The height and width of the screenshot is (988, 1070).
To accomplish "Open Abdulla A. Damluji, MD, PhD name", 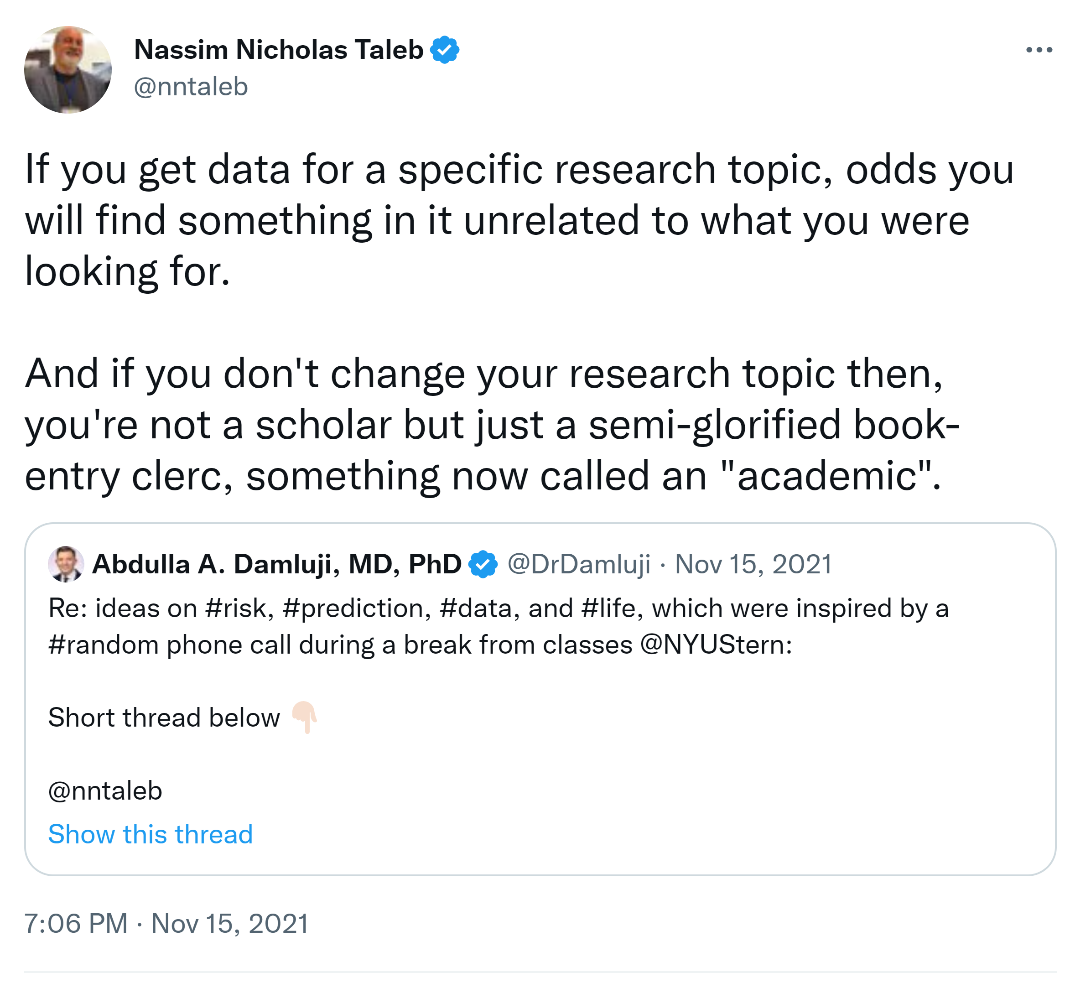I will pyautogui.click(x=276, y=564).
